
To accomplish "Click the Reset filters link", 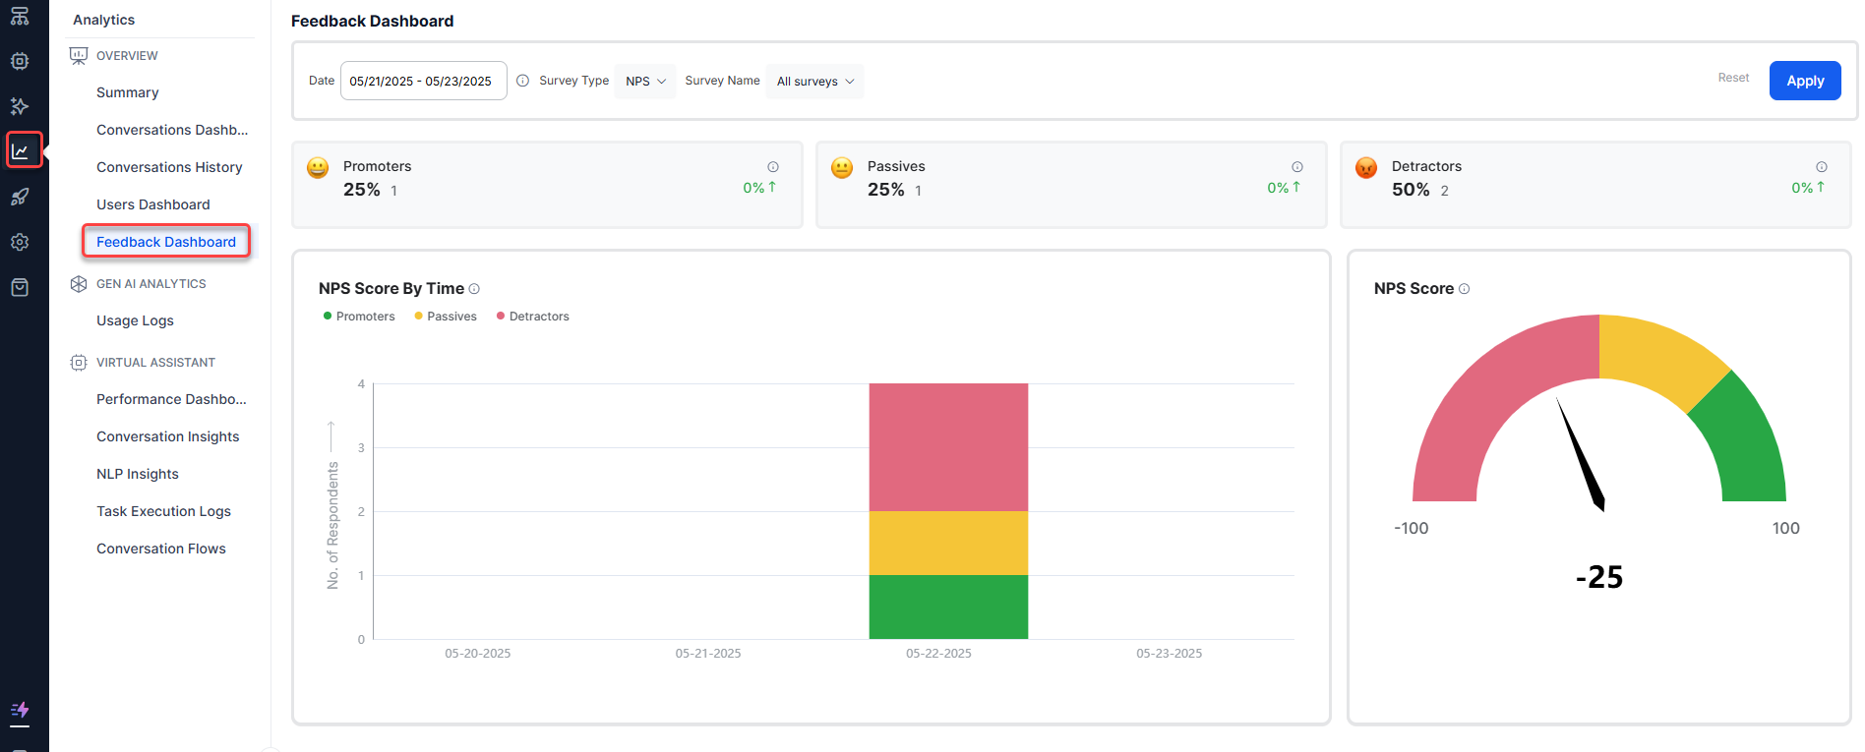I will click(x=1733, y=78).
